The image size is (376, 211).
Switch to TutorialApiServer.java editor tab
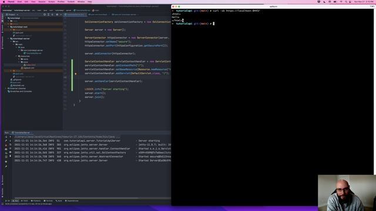point(75,15)
